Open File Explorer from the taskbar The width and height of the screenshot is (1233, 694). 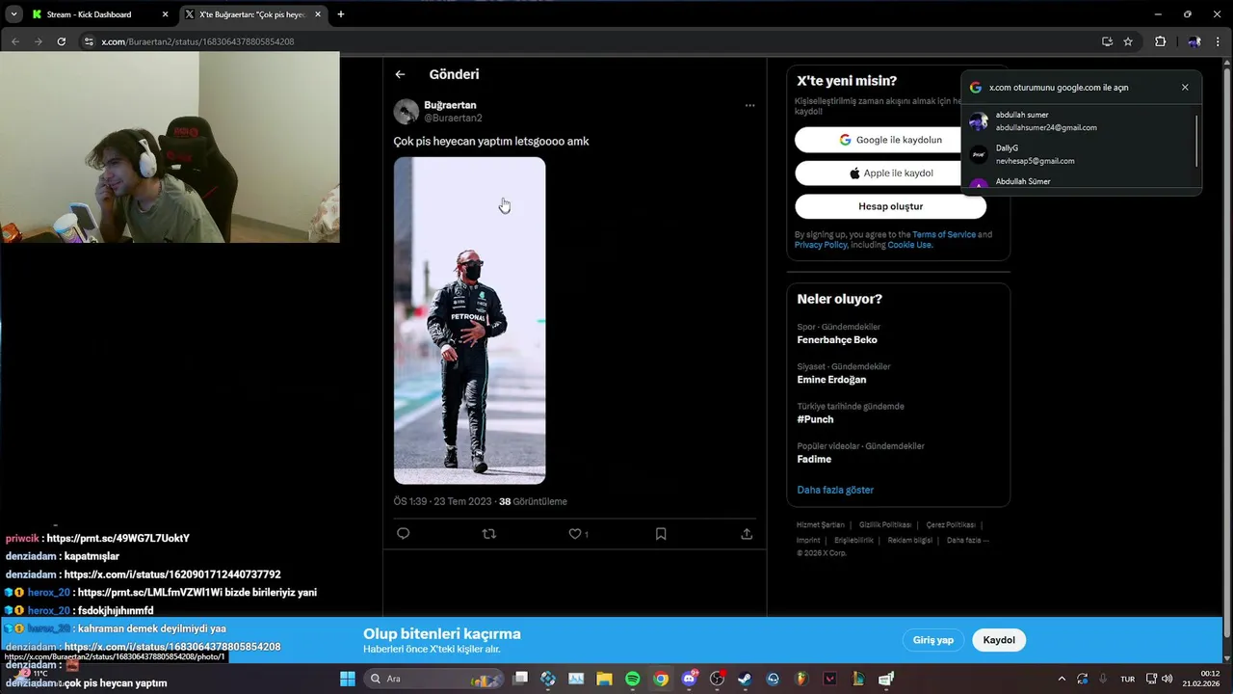pos(604,679)
